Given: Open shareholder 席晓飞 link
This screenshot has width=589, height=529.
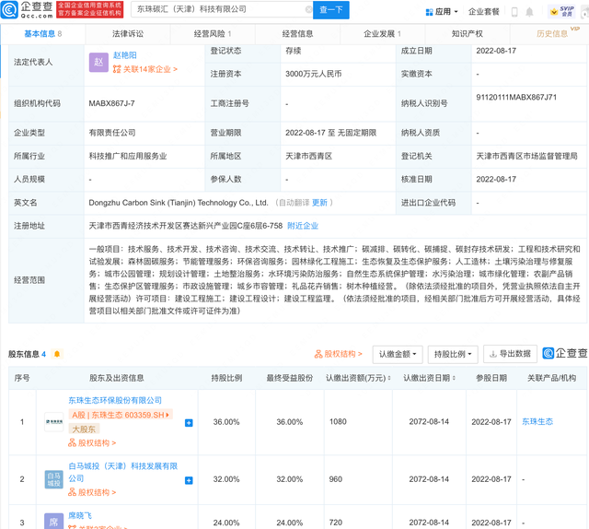Looking at the screenshot, I should point(80,515).
